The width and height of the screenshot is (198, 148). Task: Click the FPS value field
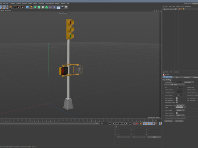[179, 87]
